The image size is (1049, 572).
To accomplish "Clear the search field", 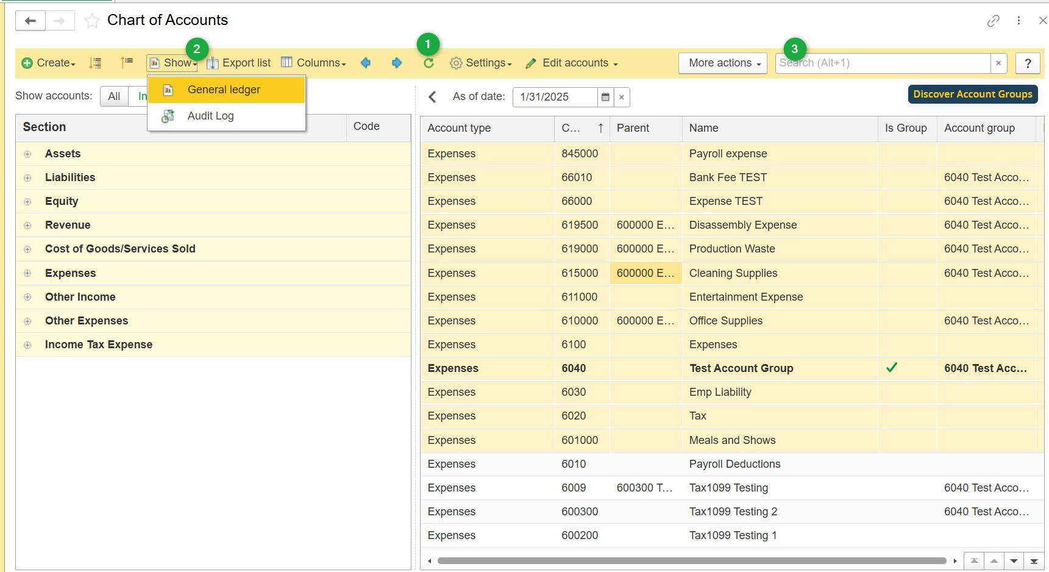I will [x=998, y=63].
